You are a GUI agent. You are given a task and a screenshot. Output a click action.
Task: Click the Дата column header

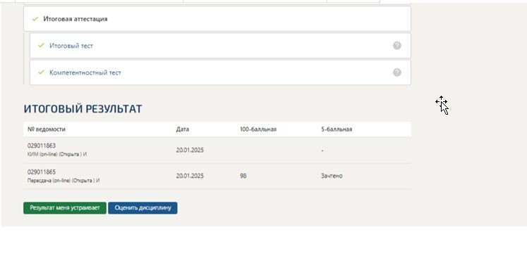pos(183,129)
